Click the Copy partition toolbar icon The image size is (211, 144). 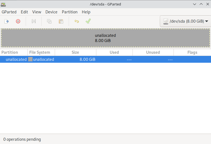click(49, 21)
